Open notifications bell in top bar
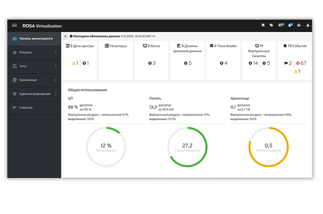323x214 pixels. coord(290,25)
